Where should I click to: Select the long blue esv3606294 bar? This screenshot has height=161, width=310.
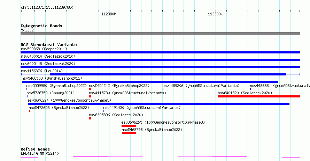(x=158, y=104)
